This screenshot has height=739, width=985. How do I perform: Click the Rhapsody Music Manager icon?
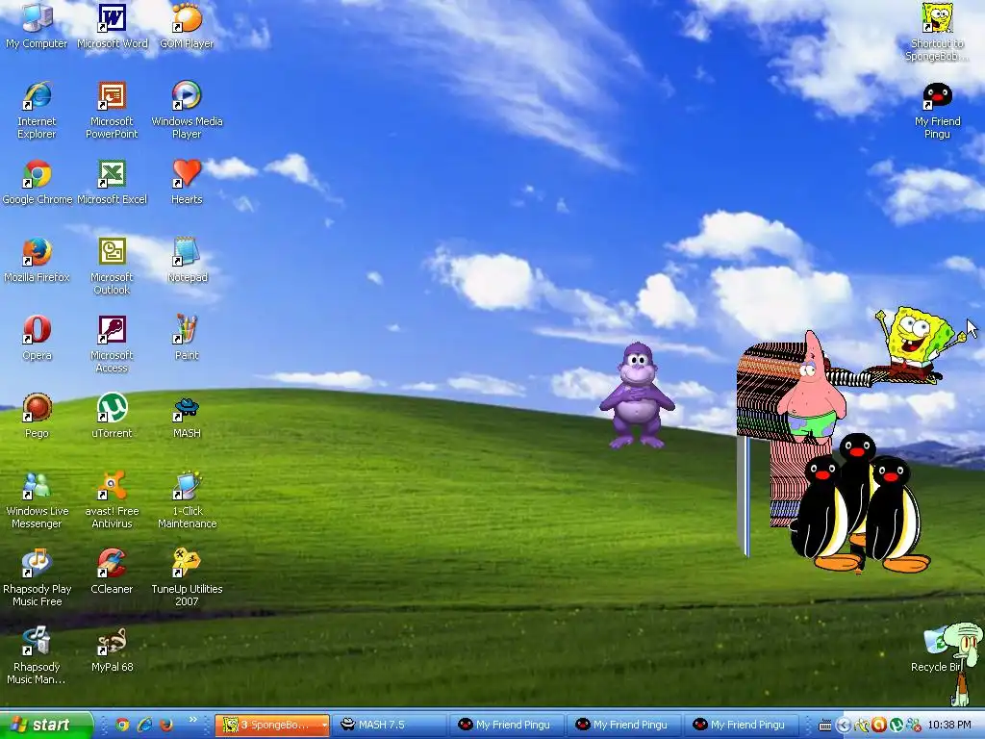pos(37,655)
